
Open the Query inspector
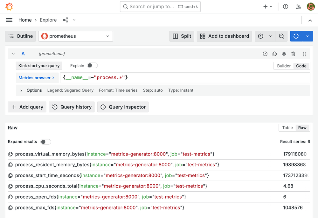(123, 107)
